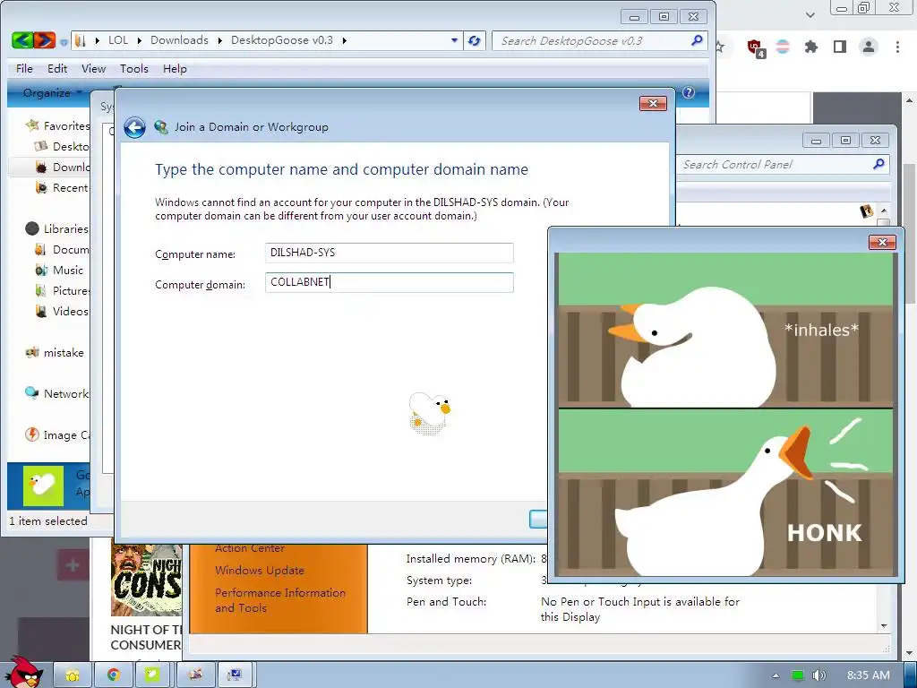The height and width of the screenshot is (688, 917).
Task: Click the System control panel taskbar icon
Action: coord(236,675)
